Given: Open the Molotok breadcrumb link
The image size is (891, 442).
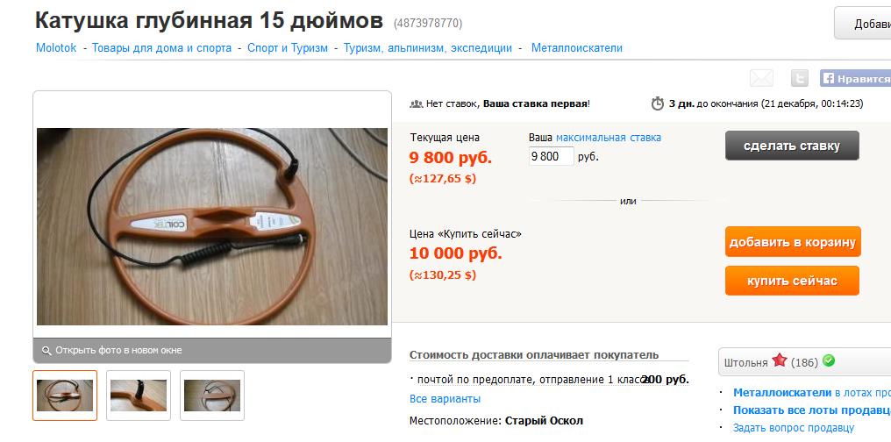Looking at the screenshot, I should [x=56, y=48].
